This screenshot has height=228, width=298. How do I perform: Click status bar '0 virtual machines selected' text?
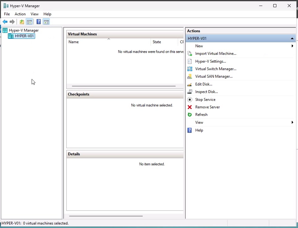coord(46,223)
